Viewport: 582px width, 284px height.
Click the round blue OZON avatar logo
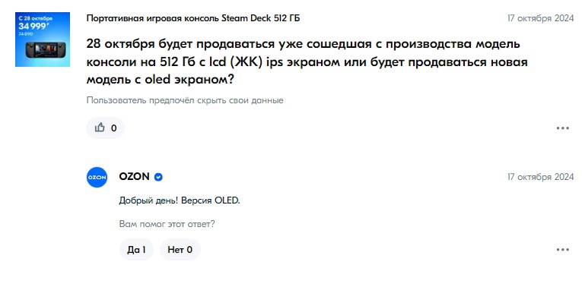tap(97, 178)
